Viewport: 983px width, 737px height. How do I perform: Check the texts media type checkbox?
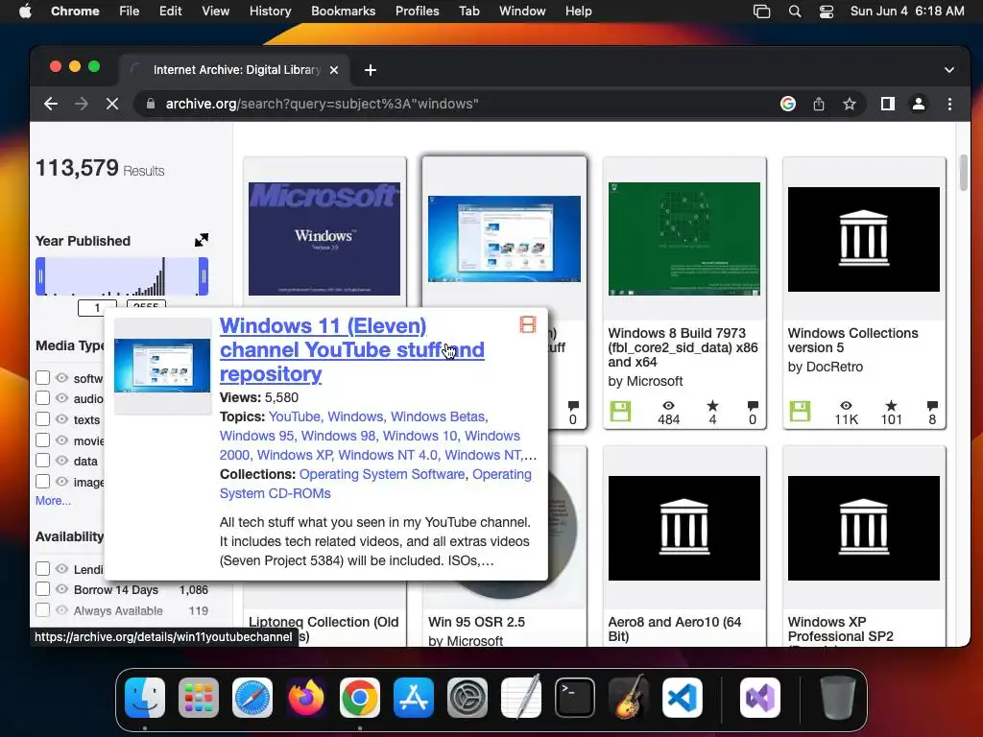tap(42, 419)
